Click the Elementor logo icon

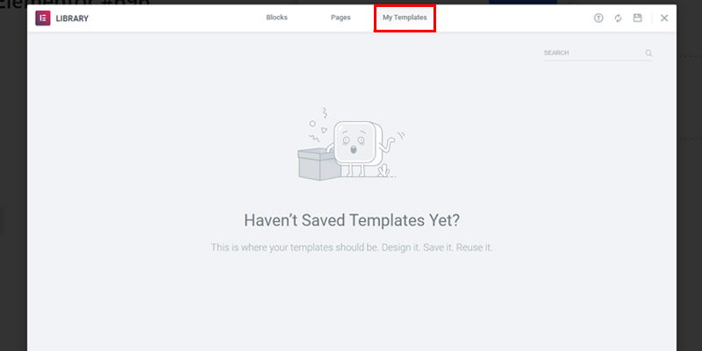click(x=42, y=18)
